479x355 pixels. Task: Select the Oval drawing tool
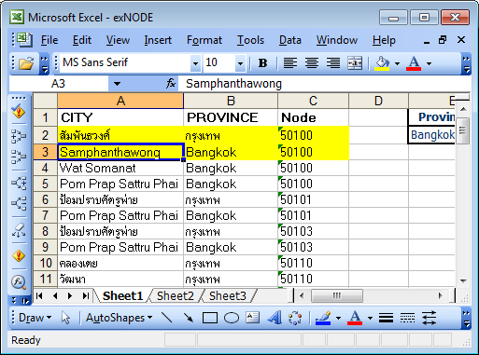point(232,318)
